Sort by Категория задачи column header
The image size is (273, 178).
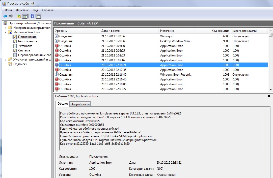point(249,31)
